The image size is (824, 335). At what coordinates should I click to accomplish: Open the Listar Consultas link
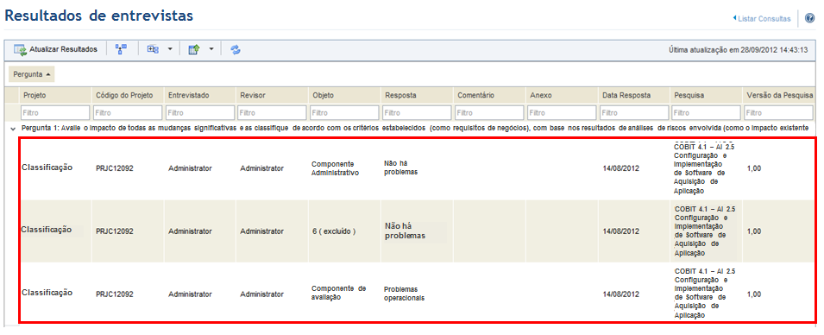[762, 19]
